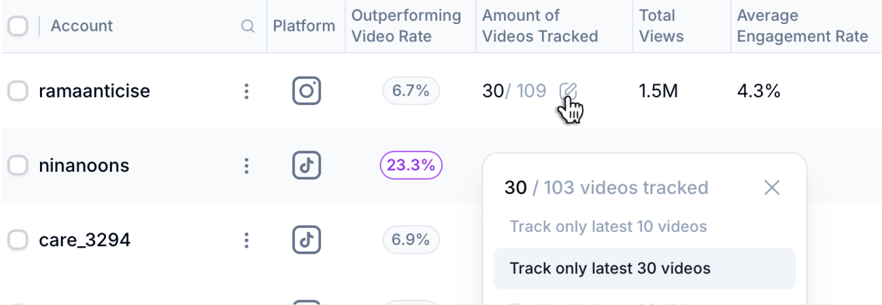
Task: Toggle the select-all checkbox in the header
Action: (x=18, y=26)
